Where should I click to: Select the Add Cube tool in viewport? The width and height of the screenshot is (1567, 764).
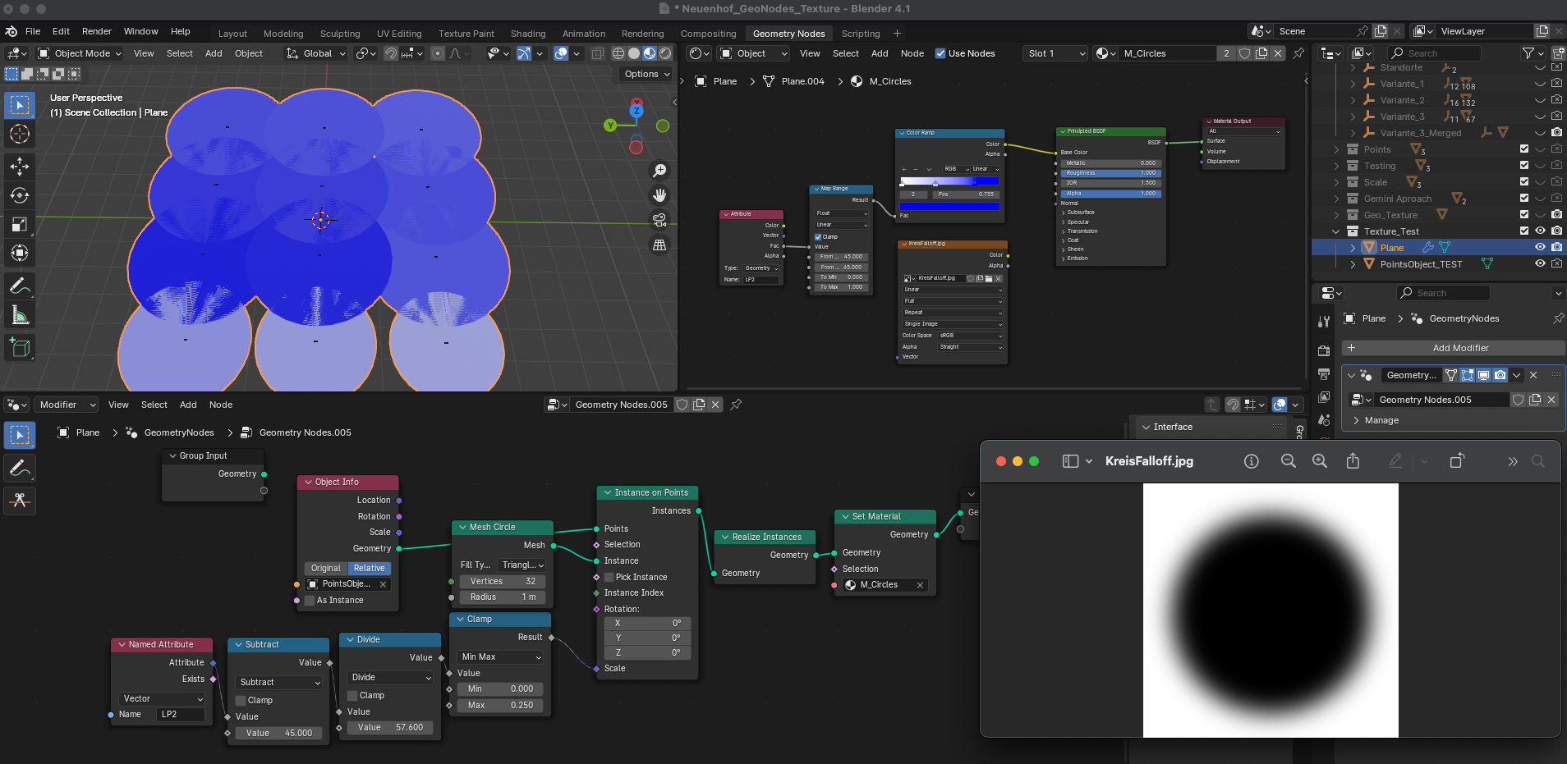(x=20, y=348)
